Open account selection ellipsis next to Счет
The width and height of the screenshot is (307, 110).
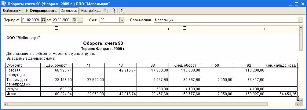tap(122, 20)
